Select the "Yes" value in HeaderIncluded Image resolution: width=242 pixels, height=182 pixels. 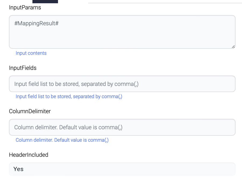(19, 169)
